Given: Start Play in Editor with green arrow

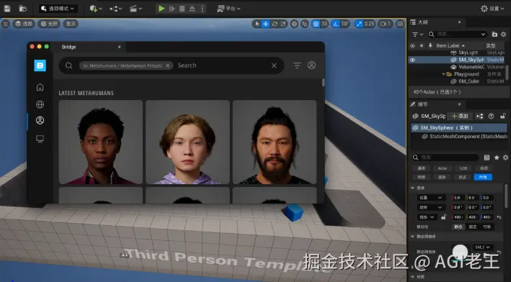Looking at the screenshot, I should (x=161, y=9).
